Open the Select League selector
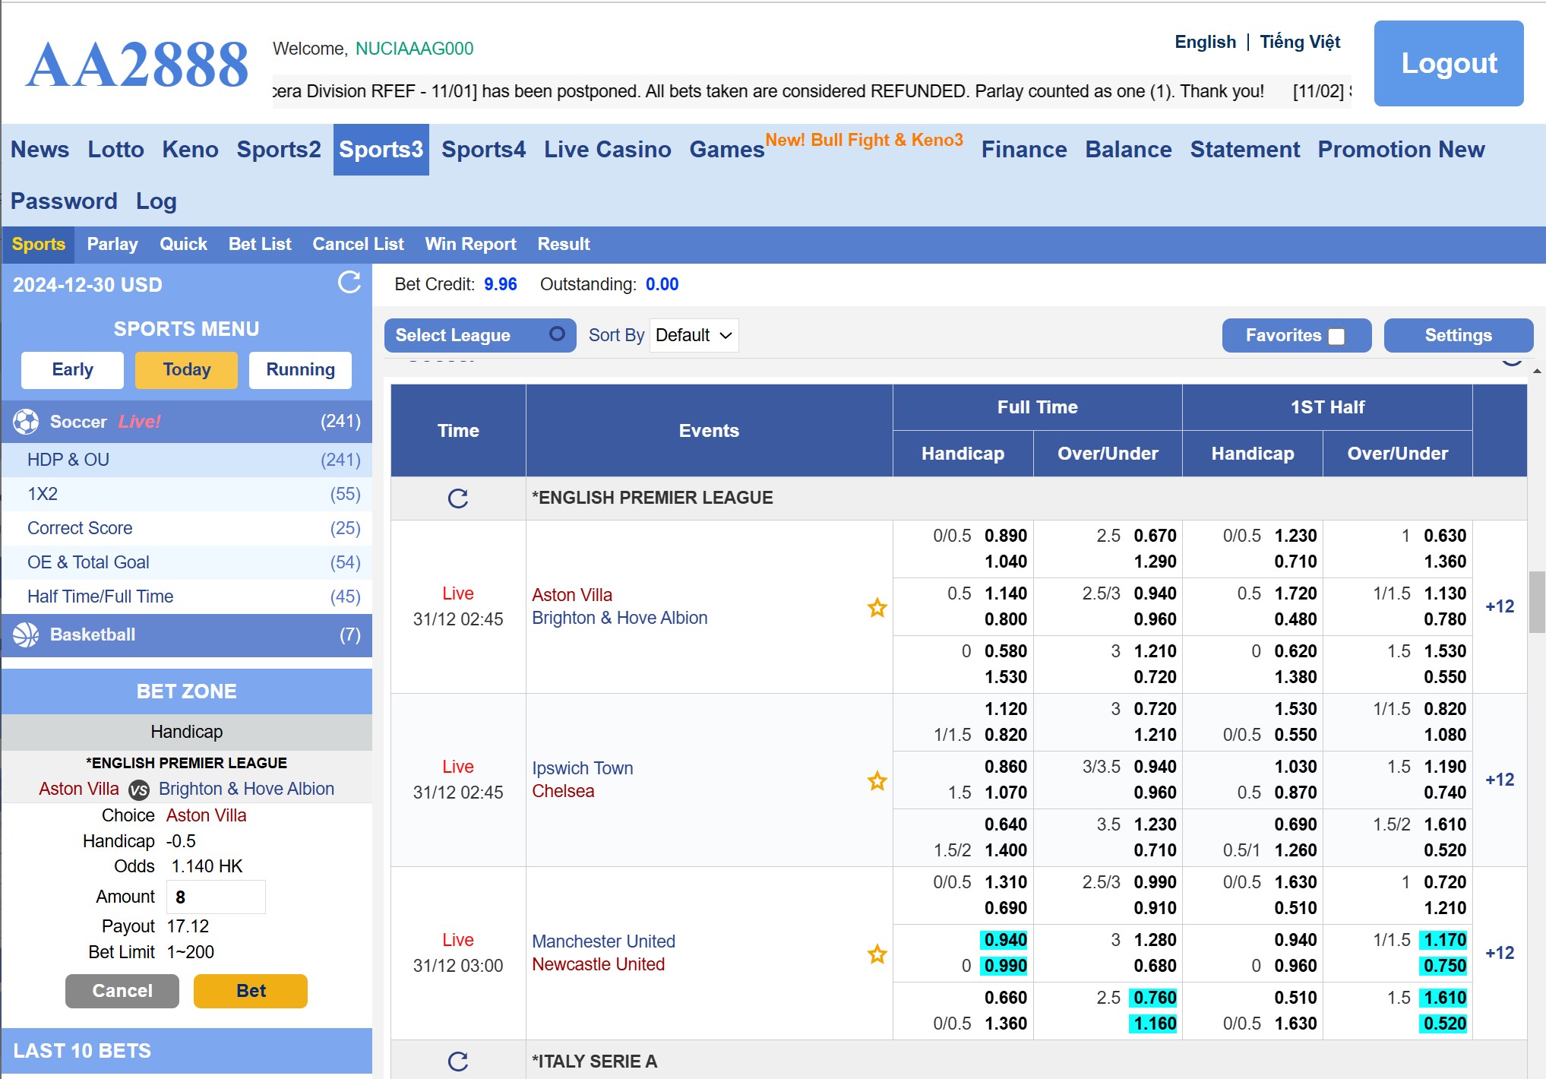Viewport: 1546px width, 1079px height. (479, 335)
